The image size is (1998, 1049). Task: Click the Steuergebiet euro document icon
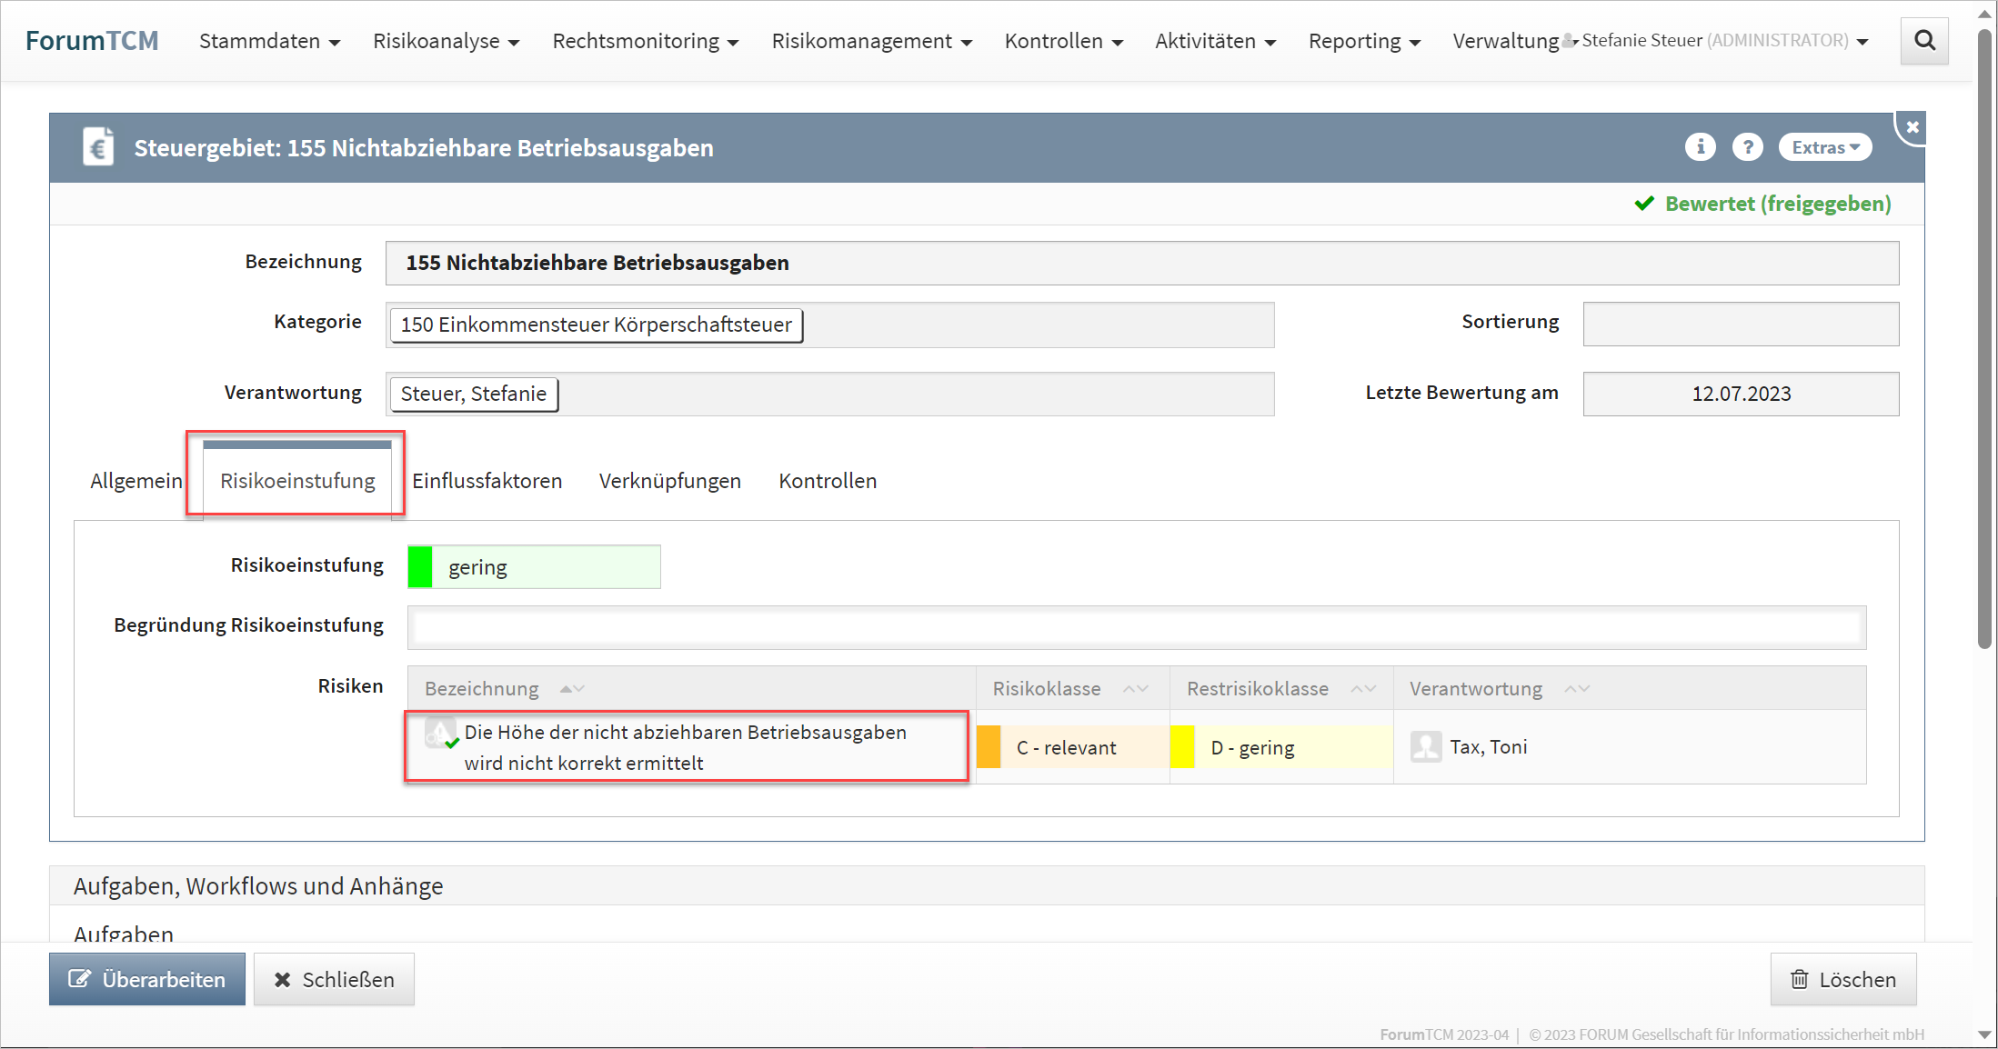(98, 147)
